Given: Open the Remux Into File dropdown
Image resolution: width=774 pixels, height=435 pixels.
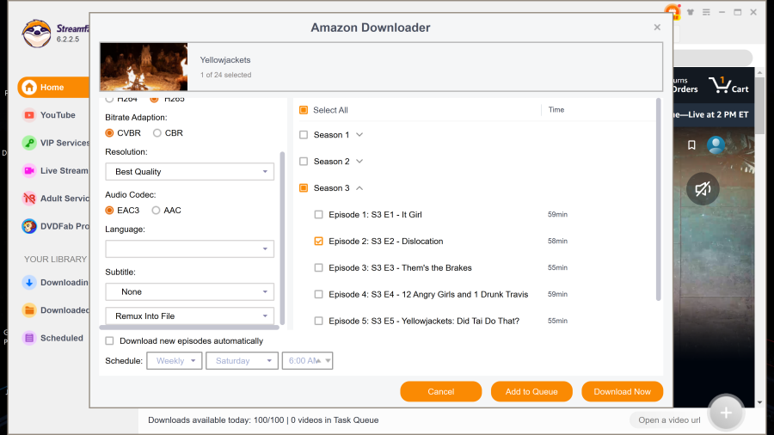Looking at the screenshot, I should (189, 316).
